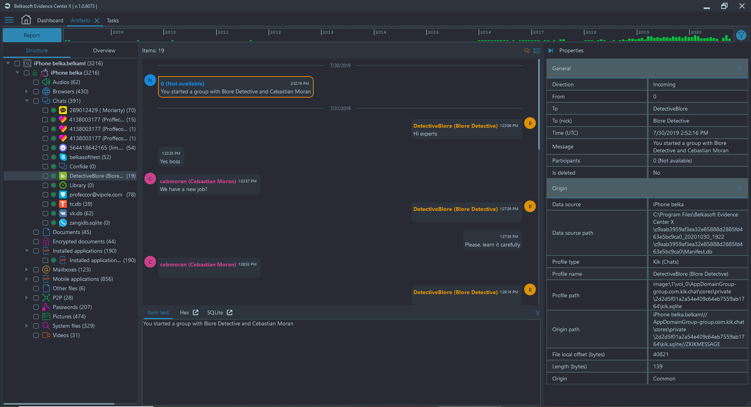Check the Chats (391) checkbox
The width and height of the screenshot is (751, 407).
[x=36, y=101]
